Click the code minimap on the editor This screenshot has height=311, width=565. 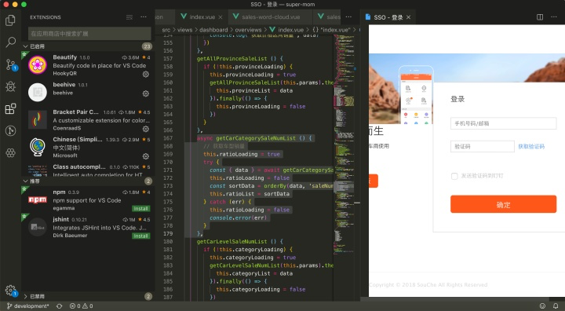tap(344, 145)
